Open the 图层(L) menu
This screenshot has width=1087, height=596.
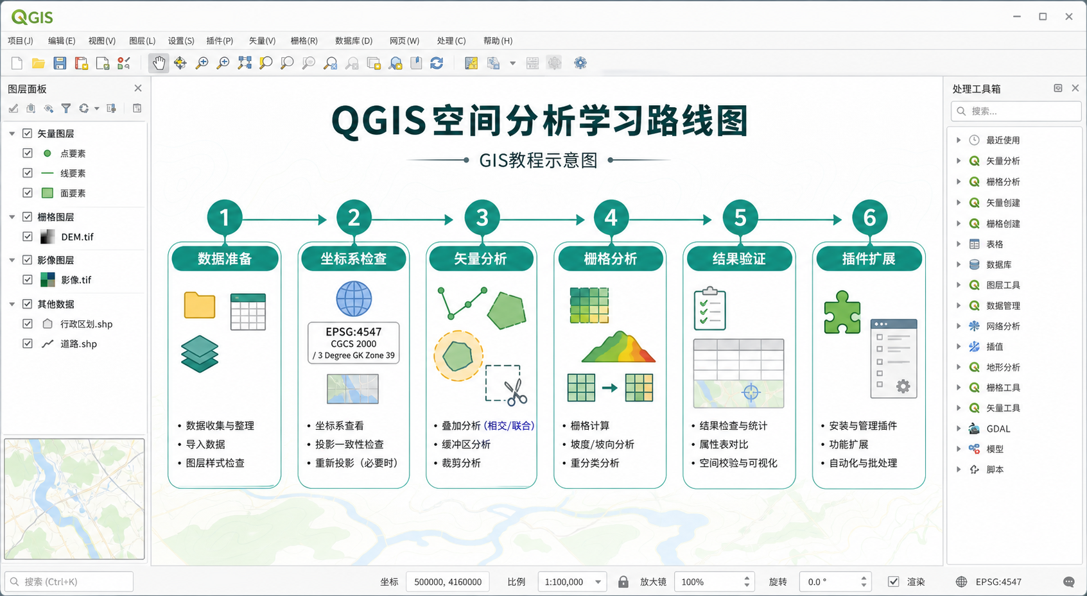(x=142, y=40)
